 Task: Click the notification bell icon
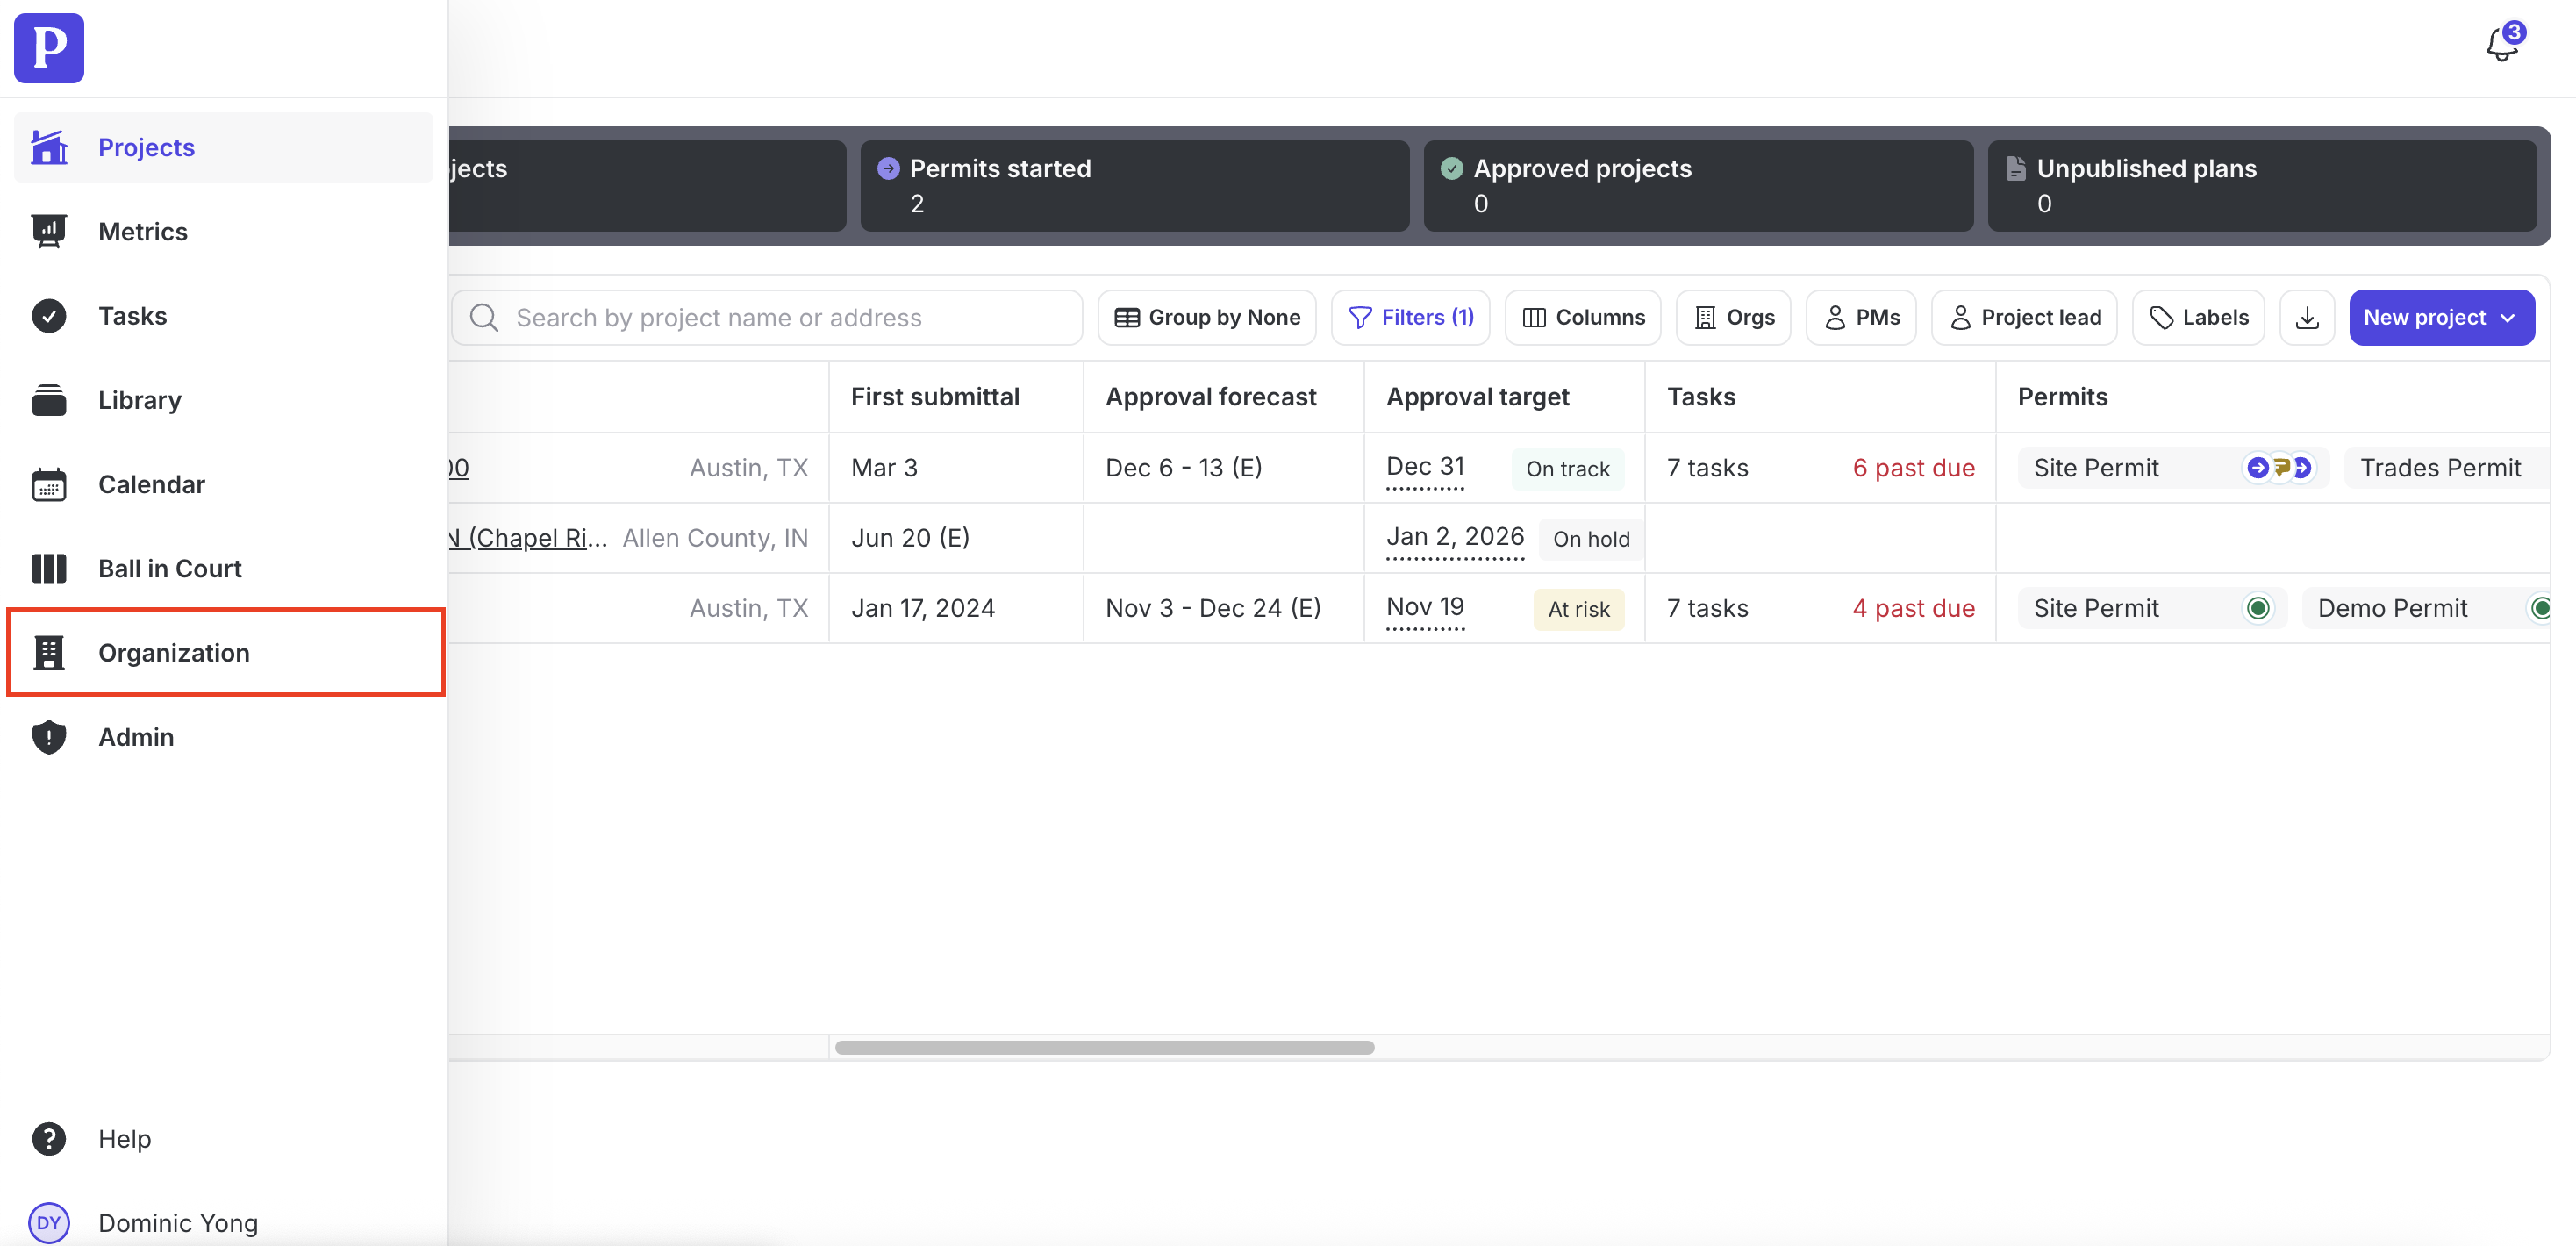click(2501, 45)
